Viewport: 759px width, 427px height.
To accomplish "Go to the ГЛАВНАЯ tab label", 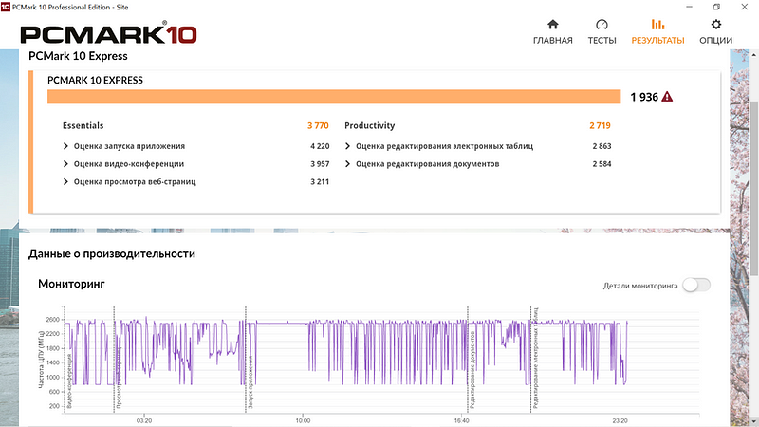I will [553, 40].
